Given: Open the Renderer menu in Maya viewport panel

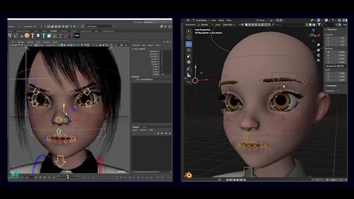Looking at the screenshot, I should (46, 42).
